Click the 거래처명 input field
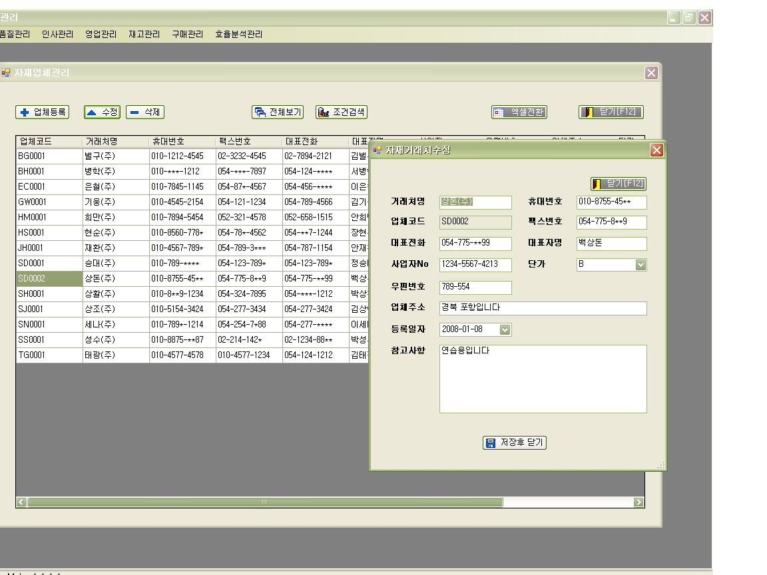The image size is (767, 575). [x=475, y=202]
